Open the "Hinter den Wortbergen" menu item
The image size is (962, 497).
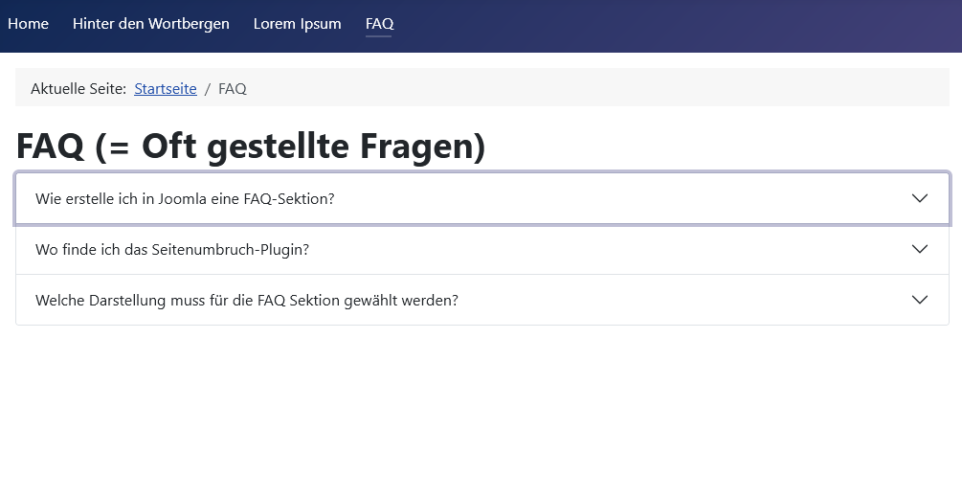[x=151, y=24]
